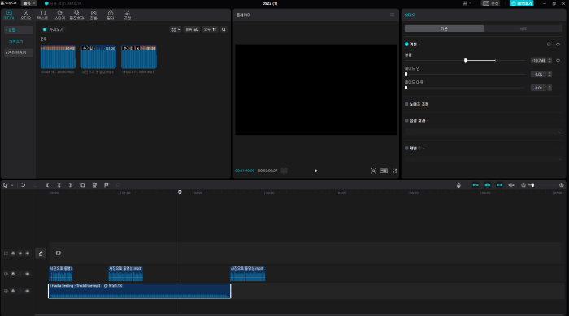Click the filter-all button in media panel

(x=210, y=29)
